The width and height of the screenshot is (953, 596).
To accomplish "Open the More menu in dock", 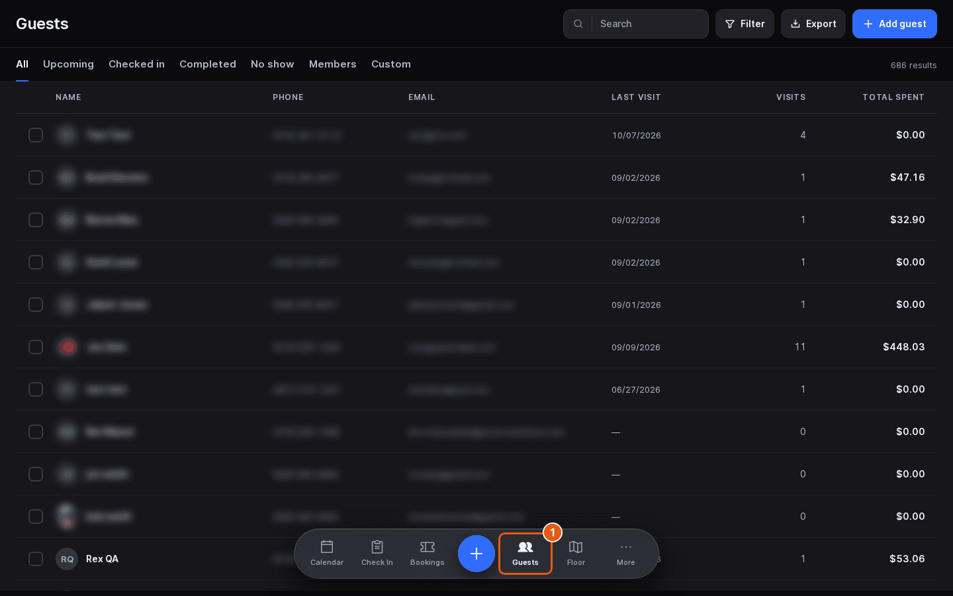I will 626,554.
